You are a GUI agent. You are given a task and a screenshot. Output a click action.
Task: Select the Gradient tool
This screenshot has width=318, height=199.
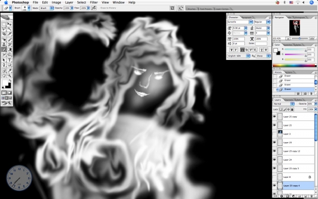click(x=10, y=49)
